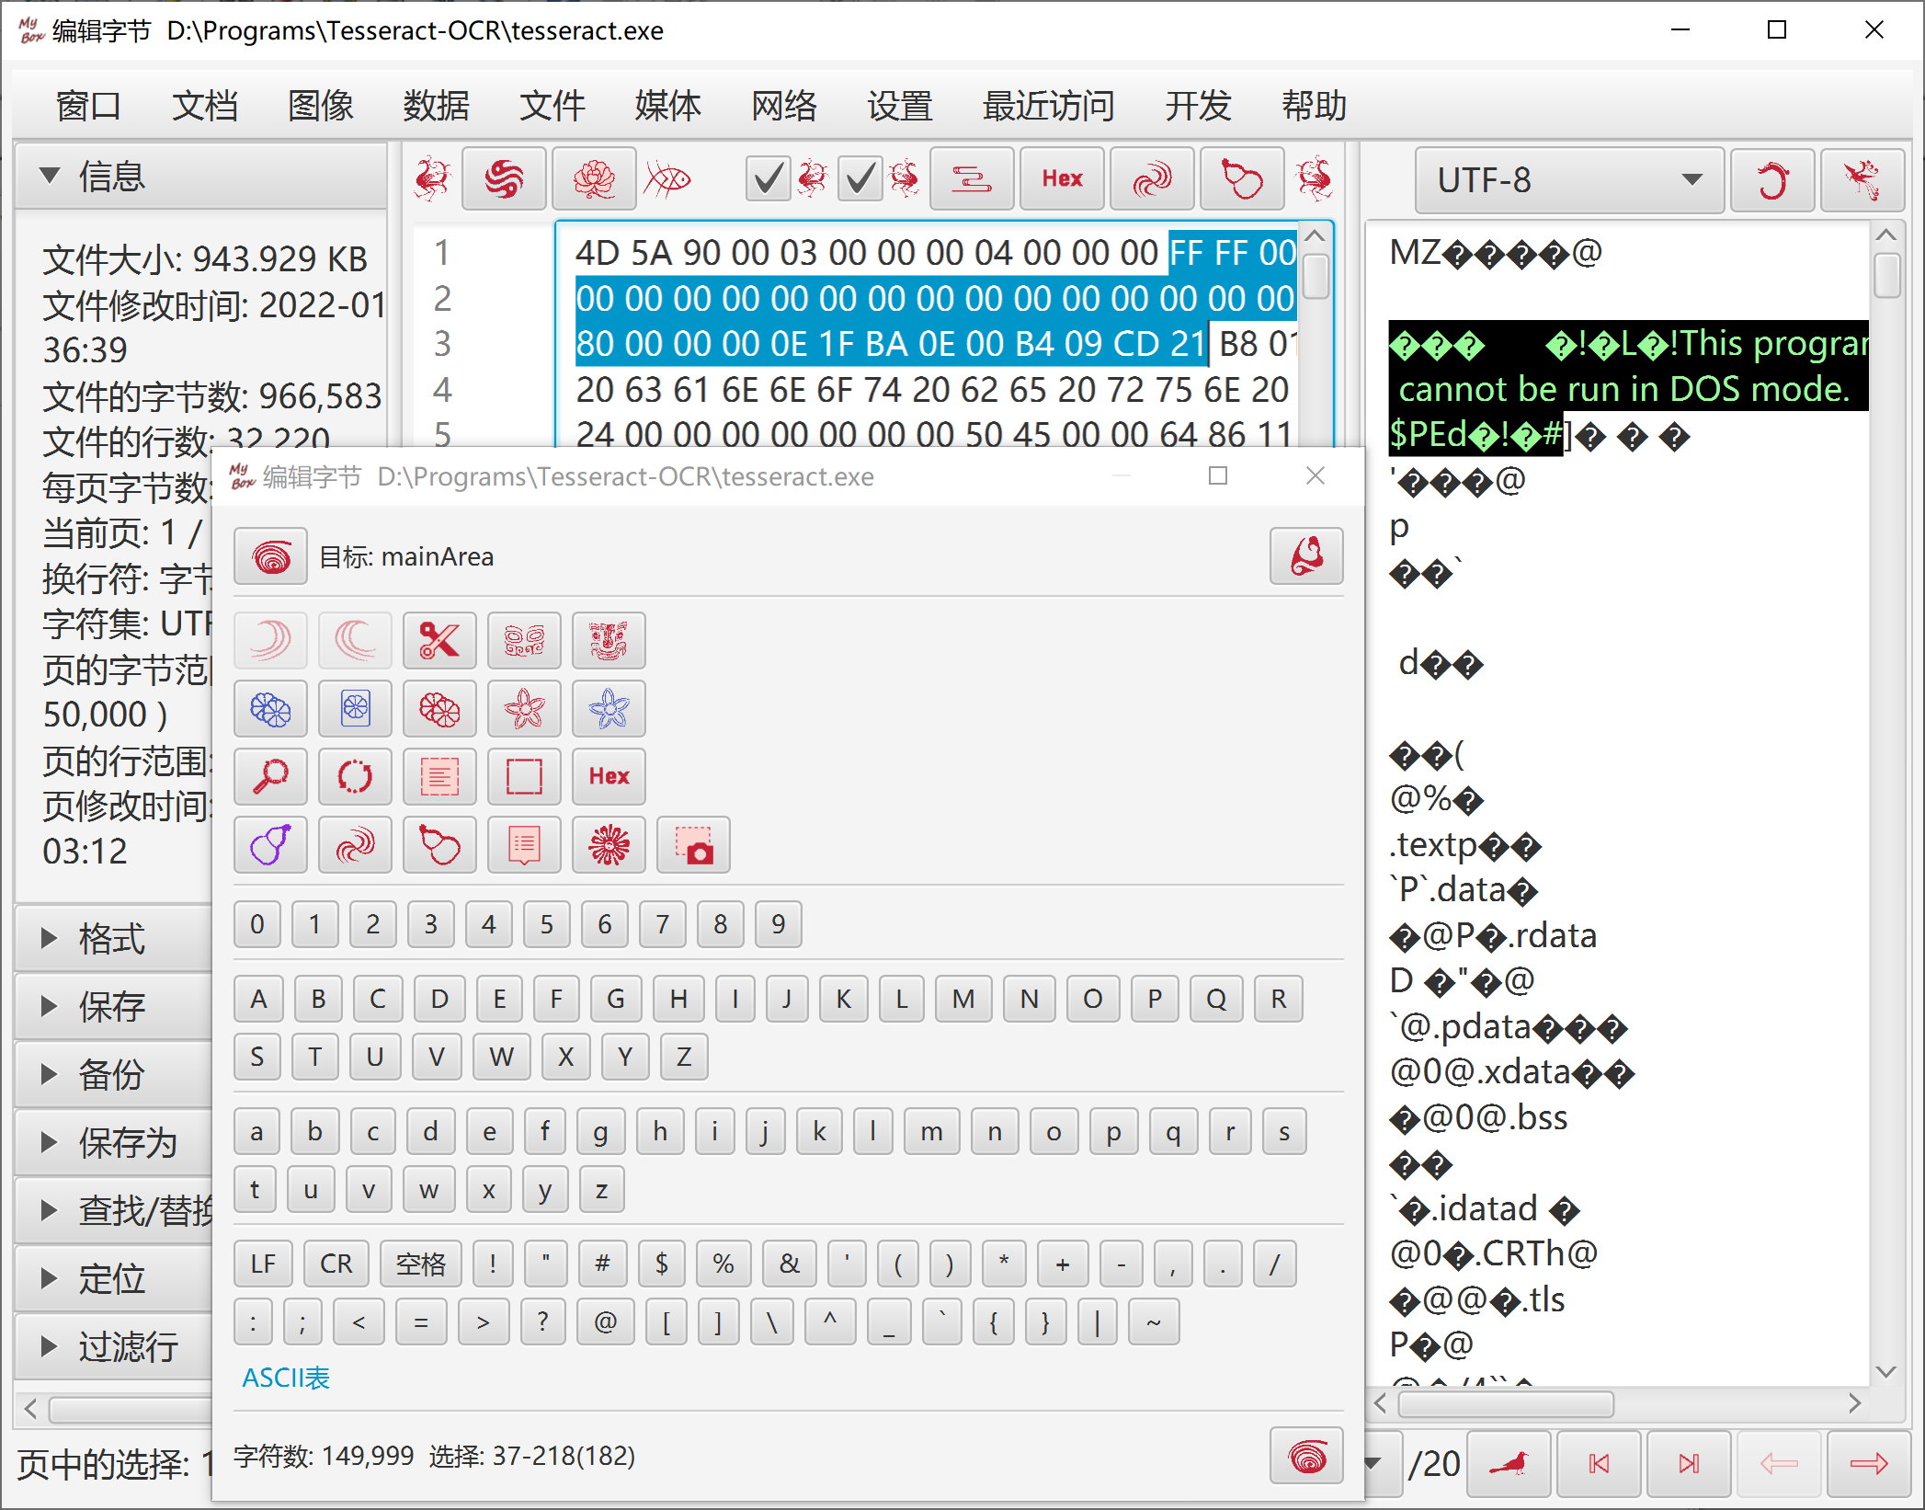This screenshot has height=1510, width=1925.
Task: Open the 媒体 menu
Action: pos(667,106)
